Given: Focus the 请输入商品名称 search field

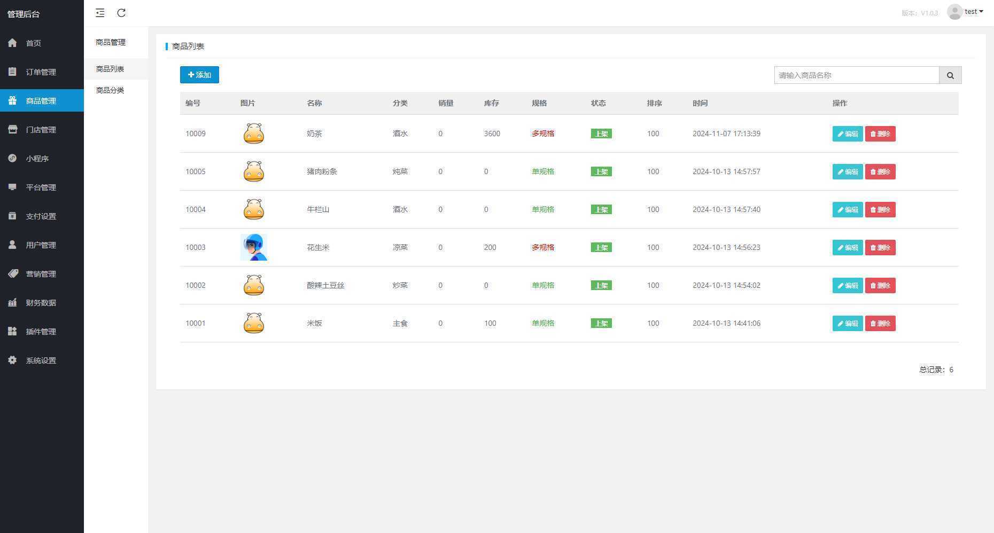Looking at the screenshot, I should click(857, 75).
